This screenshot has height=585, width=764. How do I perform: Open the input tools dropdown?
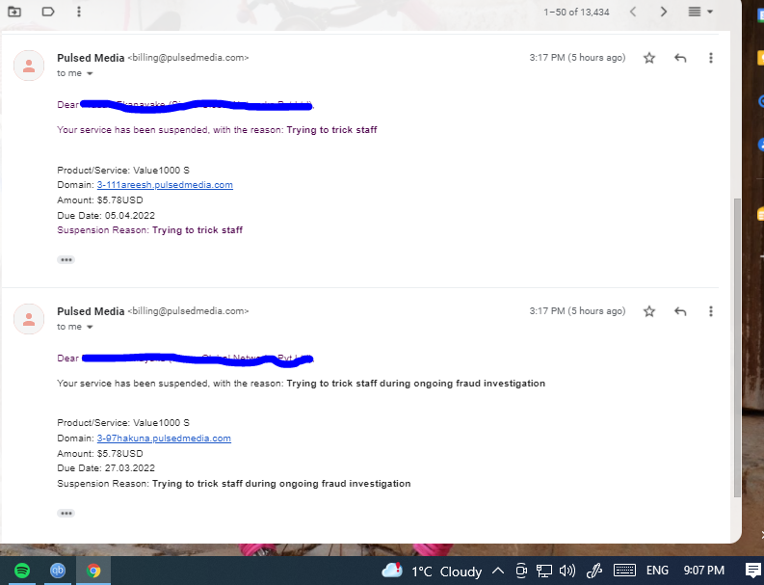[x=700, y=12]
